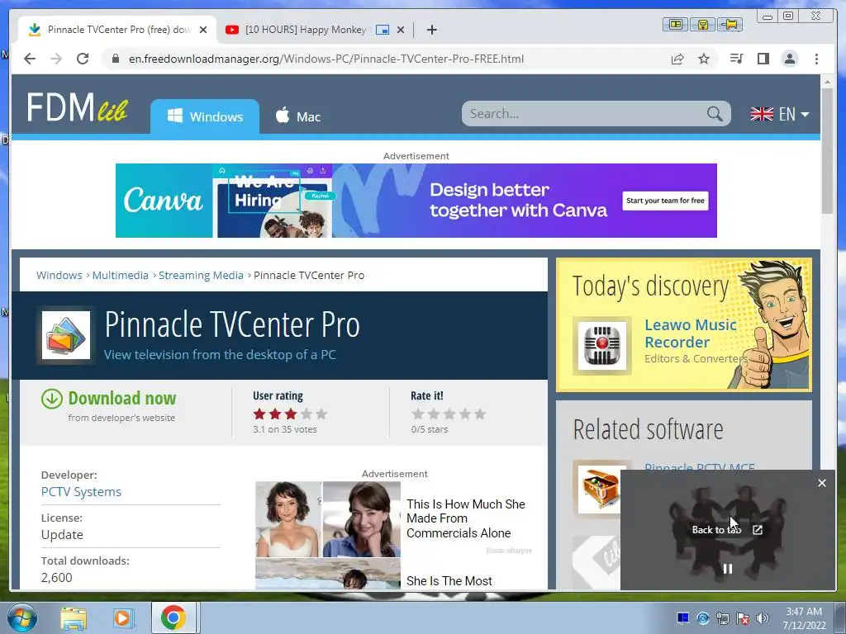Screen dimensions: 846x634
Task: Select the Windows platform tab
Action: coord(205,116)
